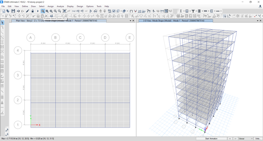Toggle the 'ps' snap icon
This screenshot has height=141, width=263.
pos(7,135)
